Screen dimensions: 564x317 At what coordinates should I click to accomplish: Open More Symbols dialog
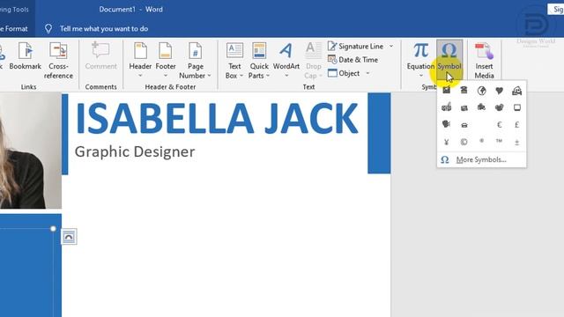pos(481,159)
